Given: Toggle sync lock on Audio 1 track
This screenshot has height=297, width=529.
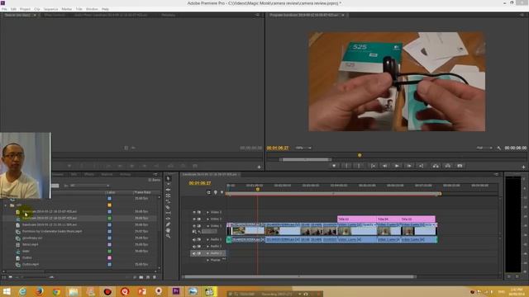Looking at the screenshot, I should 199,239.
